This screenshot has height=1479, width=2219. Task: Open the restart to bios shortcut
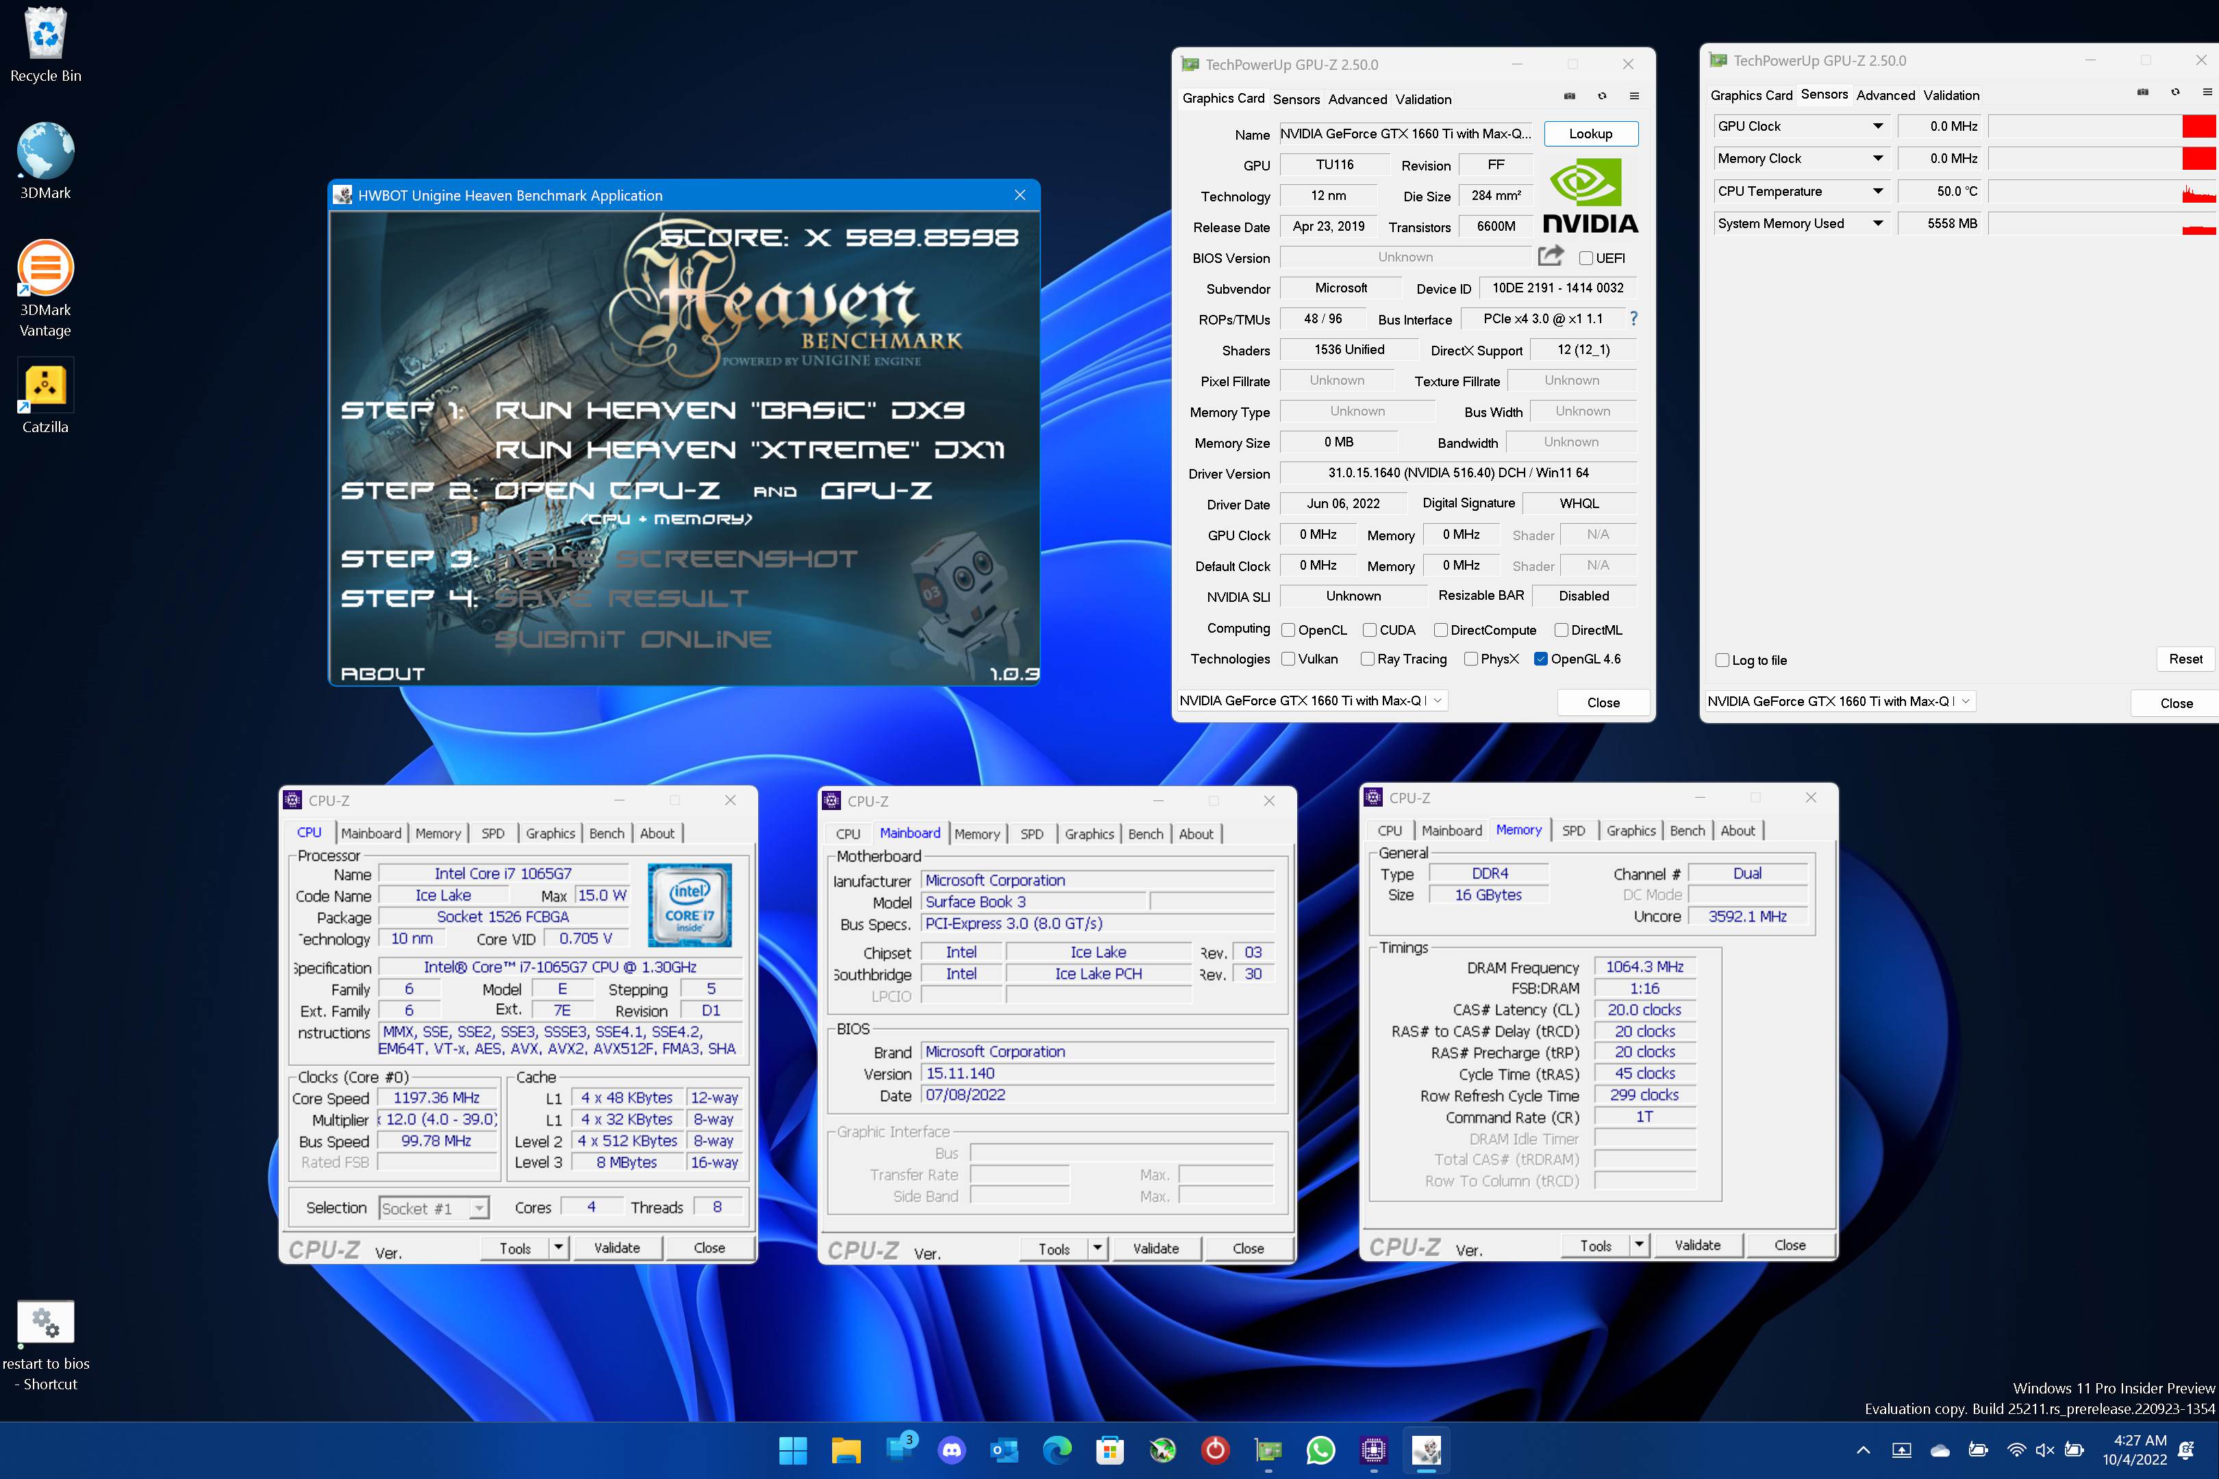pos(45,1346)
